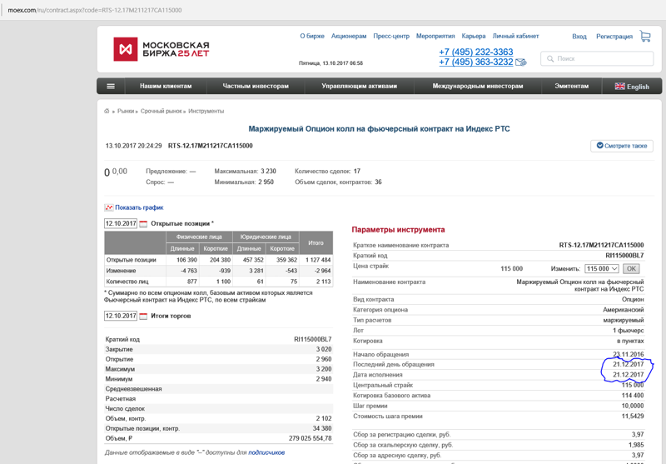
Task: Click the home icon in breadcrumbs
Action: (x=107, y=111)
